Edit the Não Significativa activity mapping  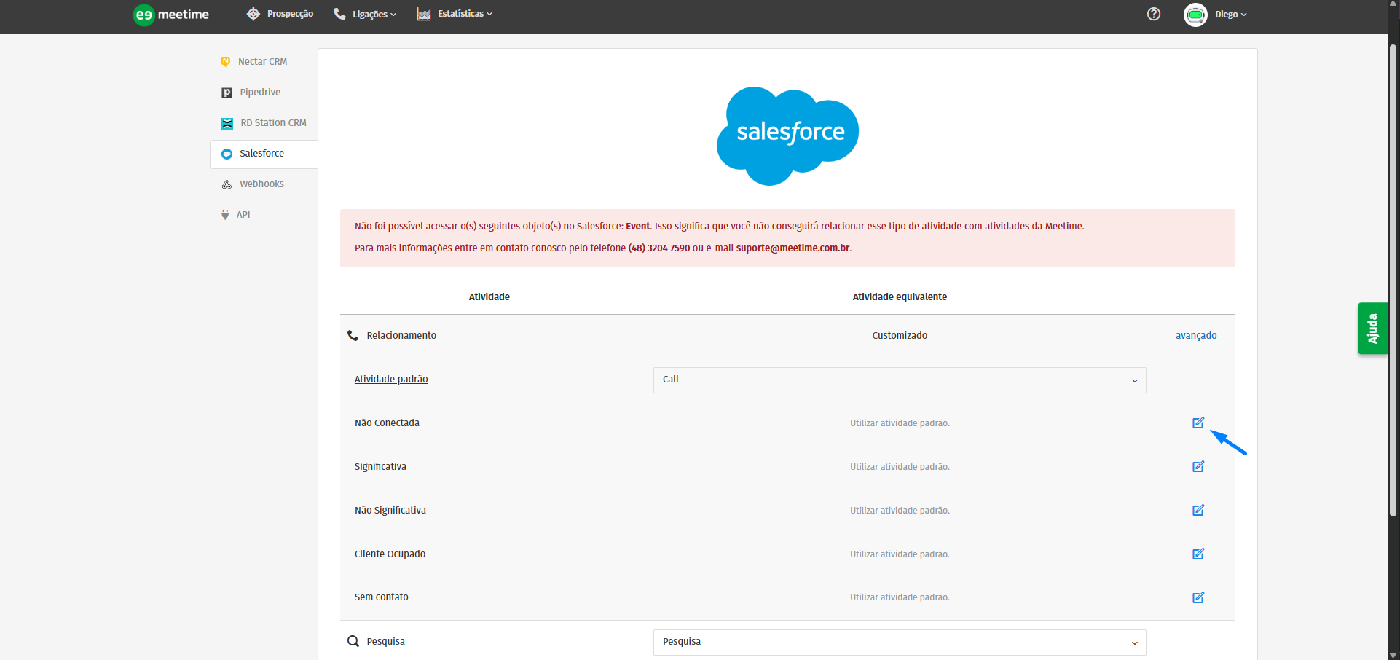[x=1198, y=511]
